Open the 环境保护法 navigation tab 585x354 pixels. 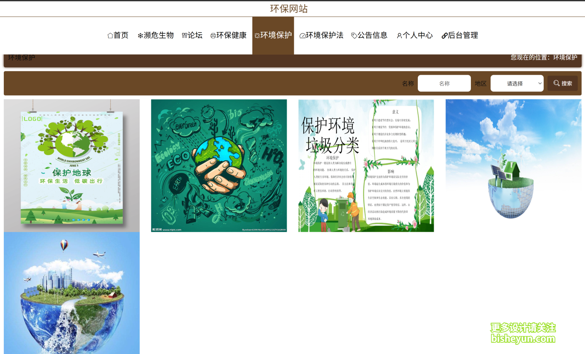(x=322, y=35)
